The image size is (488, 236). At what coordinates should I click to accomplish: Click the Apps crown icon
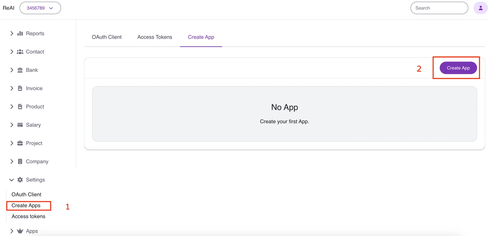(x=20, y=231)
